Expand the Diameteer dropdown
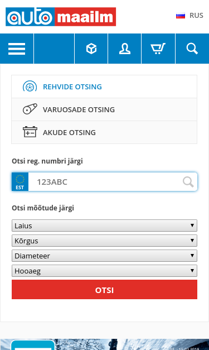Image resolution: width=209 pixels, height=350 pixels. coord(105,256)
